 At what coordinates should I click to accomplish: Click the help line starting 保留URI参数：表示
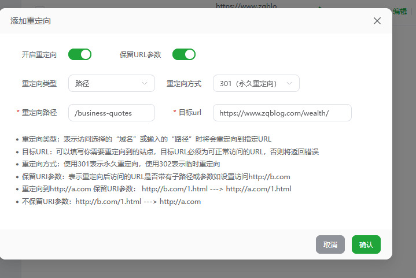click(x=156, y=177)
